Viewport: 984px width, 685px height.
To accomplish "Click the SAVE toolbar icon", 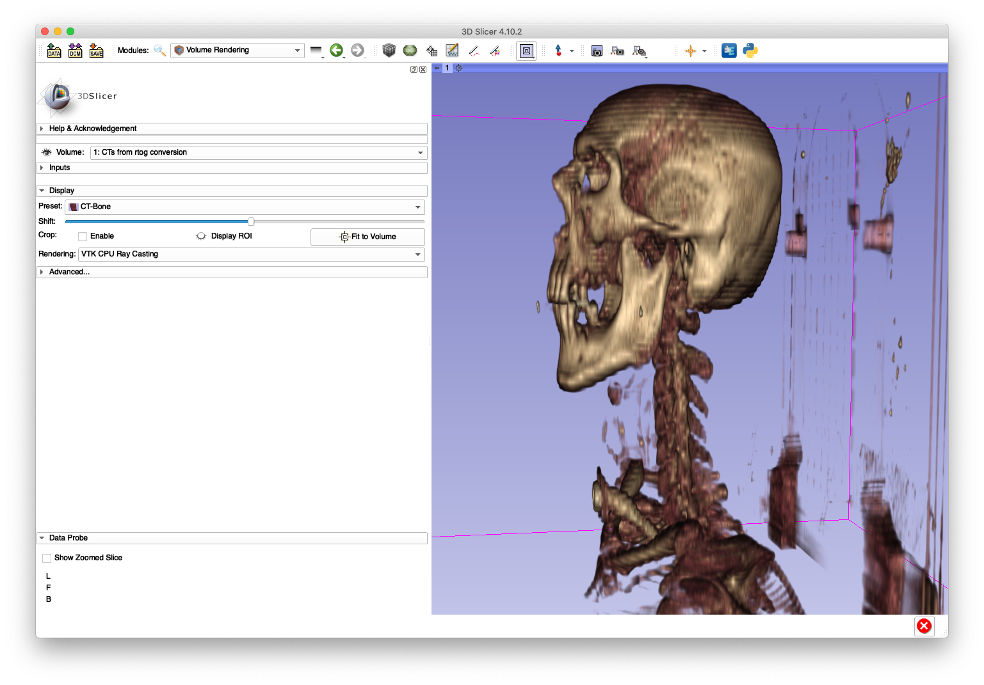I will [96, 50].
